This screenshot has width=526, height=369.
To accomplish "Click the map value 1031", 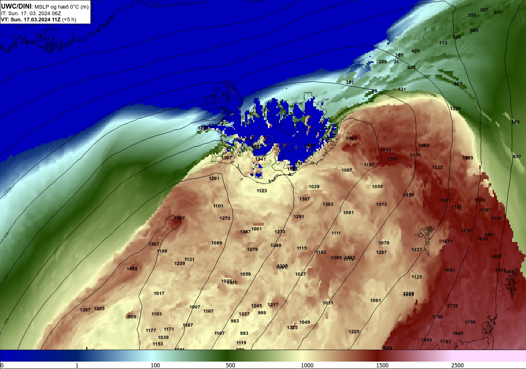I will click(x=328, y=303).
